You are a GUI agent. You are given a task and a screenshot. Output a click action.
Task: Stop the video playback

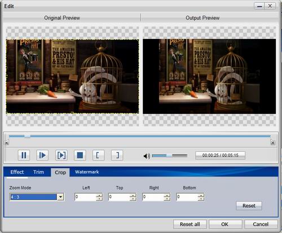click(80, 155)
